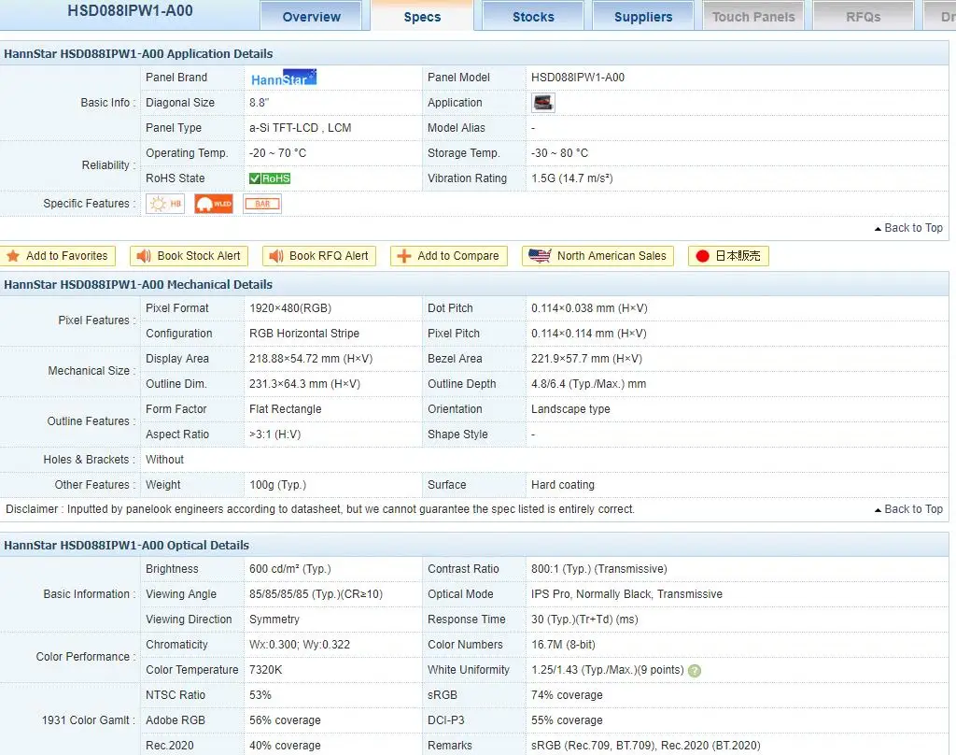Click Back to Top under Application Details
956x755 pixels.
908,228
